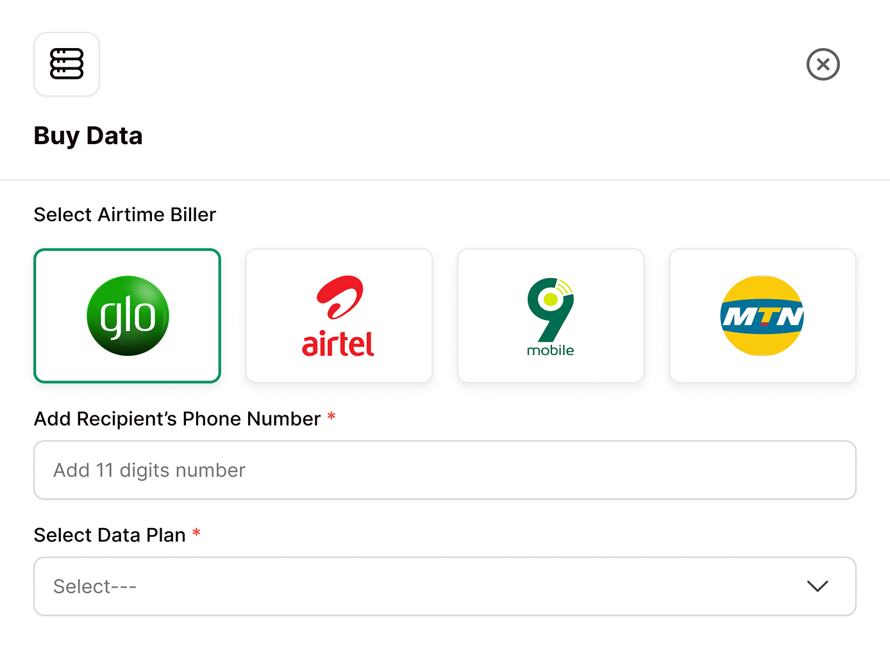
Task: Focus the Add 11 digits number input field
Action: [445, 470]
